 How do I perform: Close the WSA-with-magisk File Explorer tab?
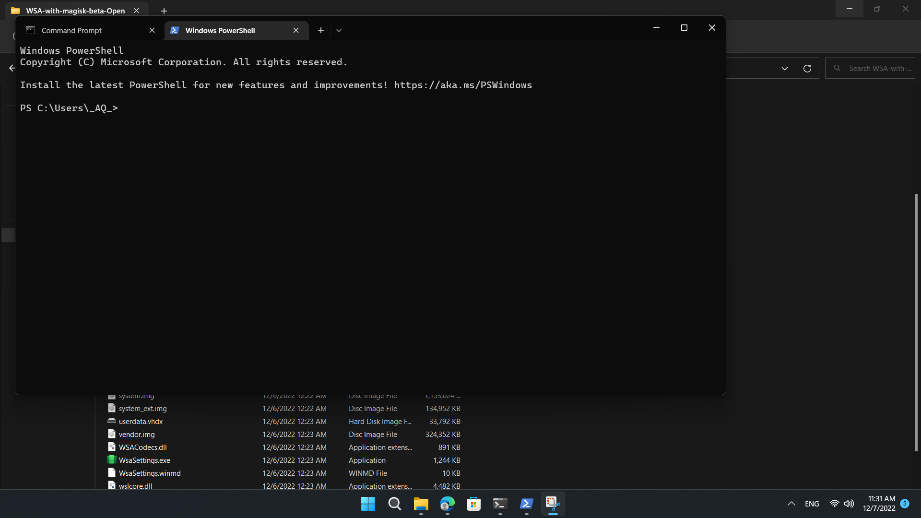pyautogui.click(x=136, y=11)
